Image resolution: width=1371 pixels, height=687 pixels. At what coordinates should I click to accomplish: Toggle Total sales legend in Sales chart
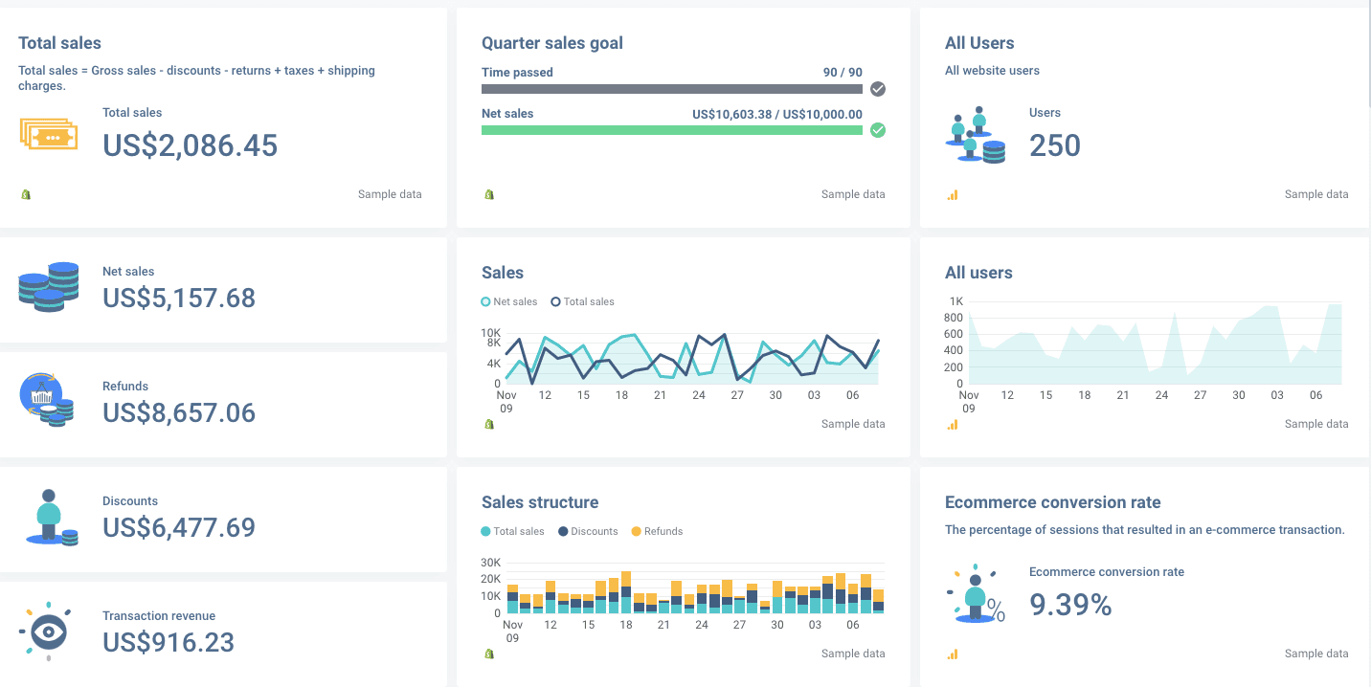pos(582,301)
